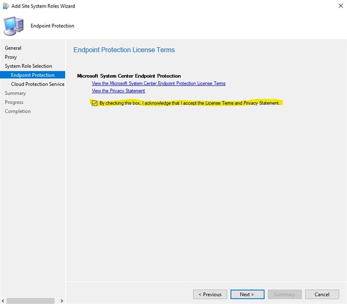Select the General step in sidebar
The height and width of the screenshot is (304, 347).
click(13, 48)
